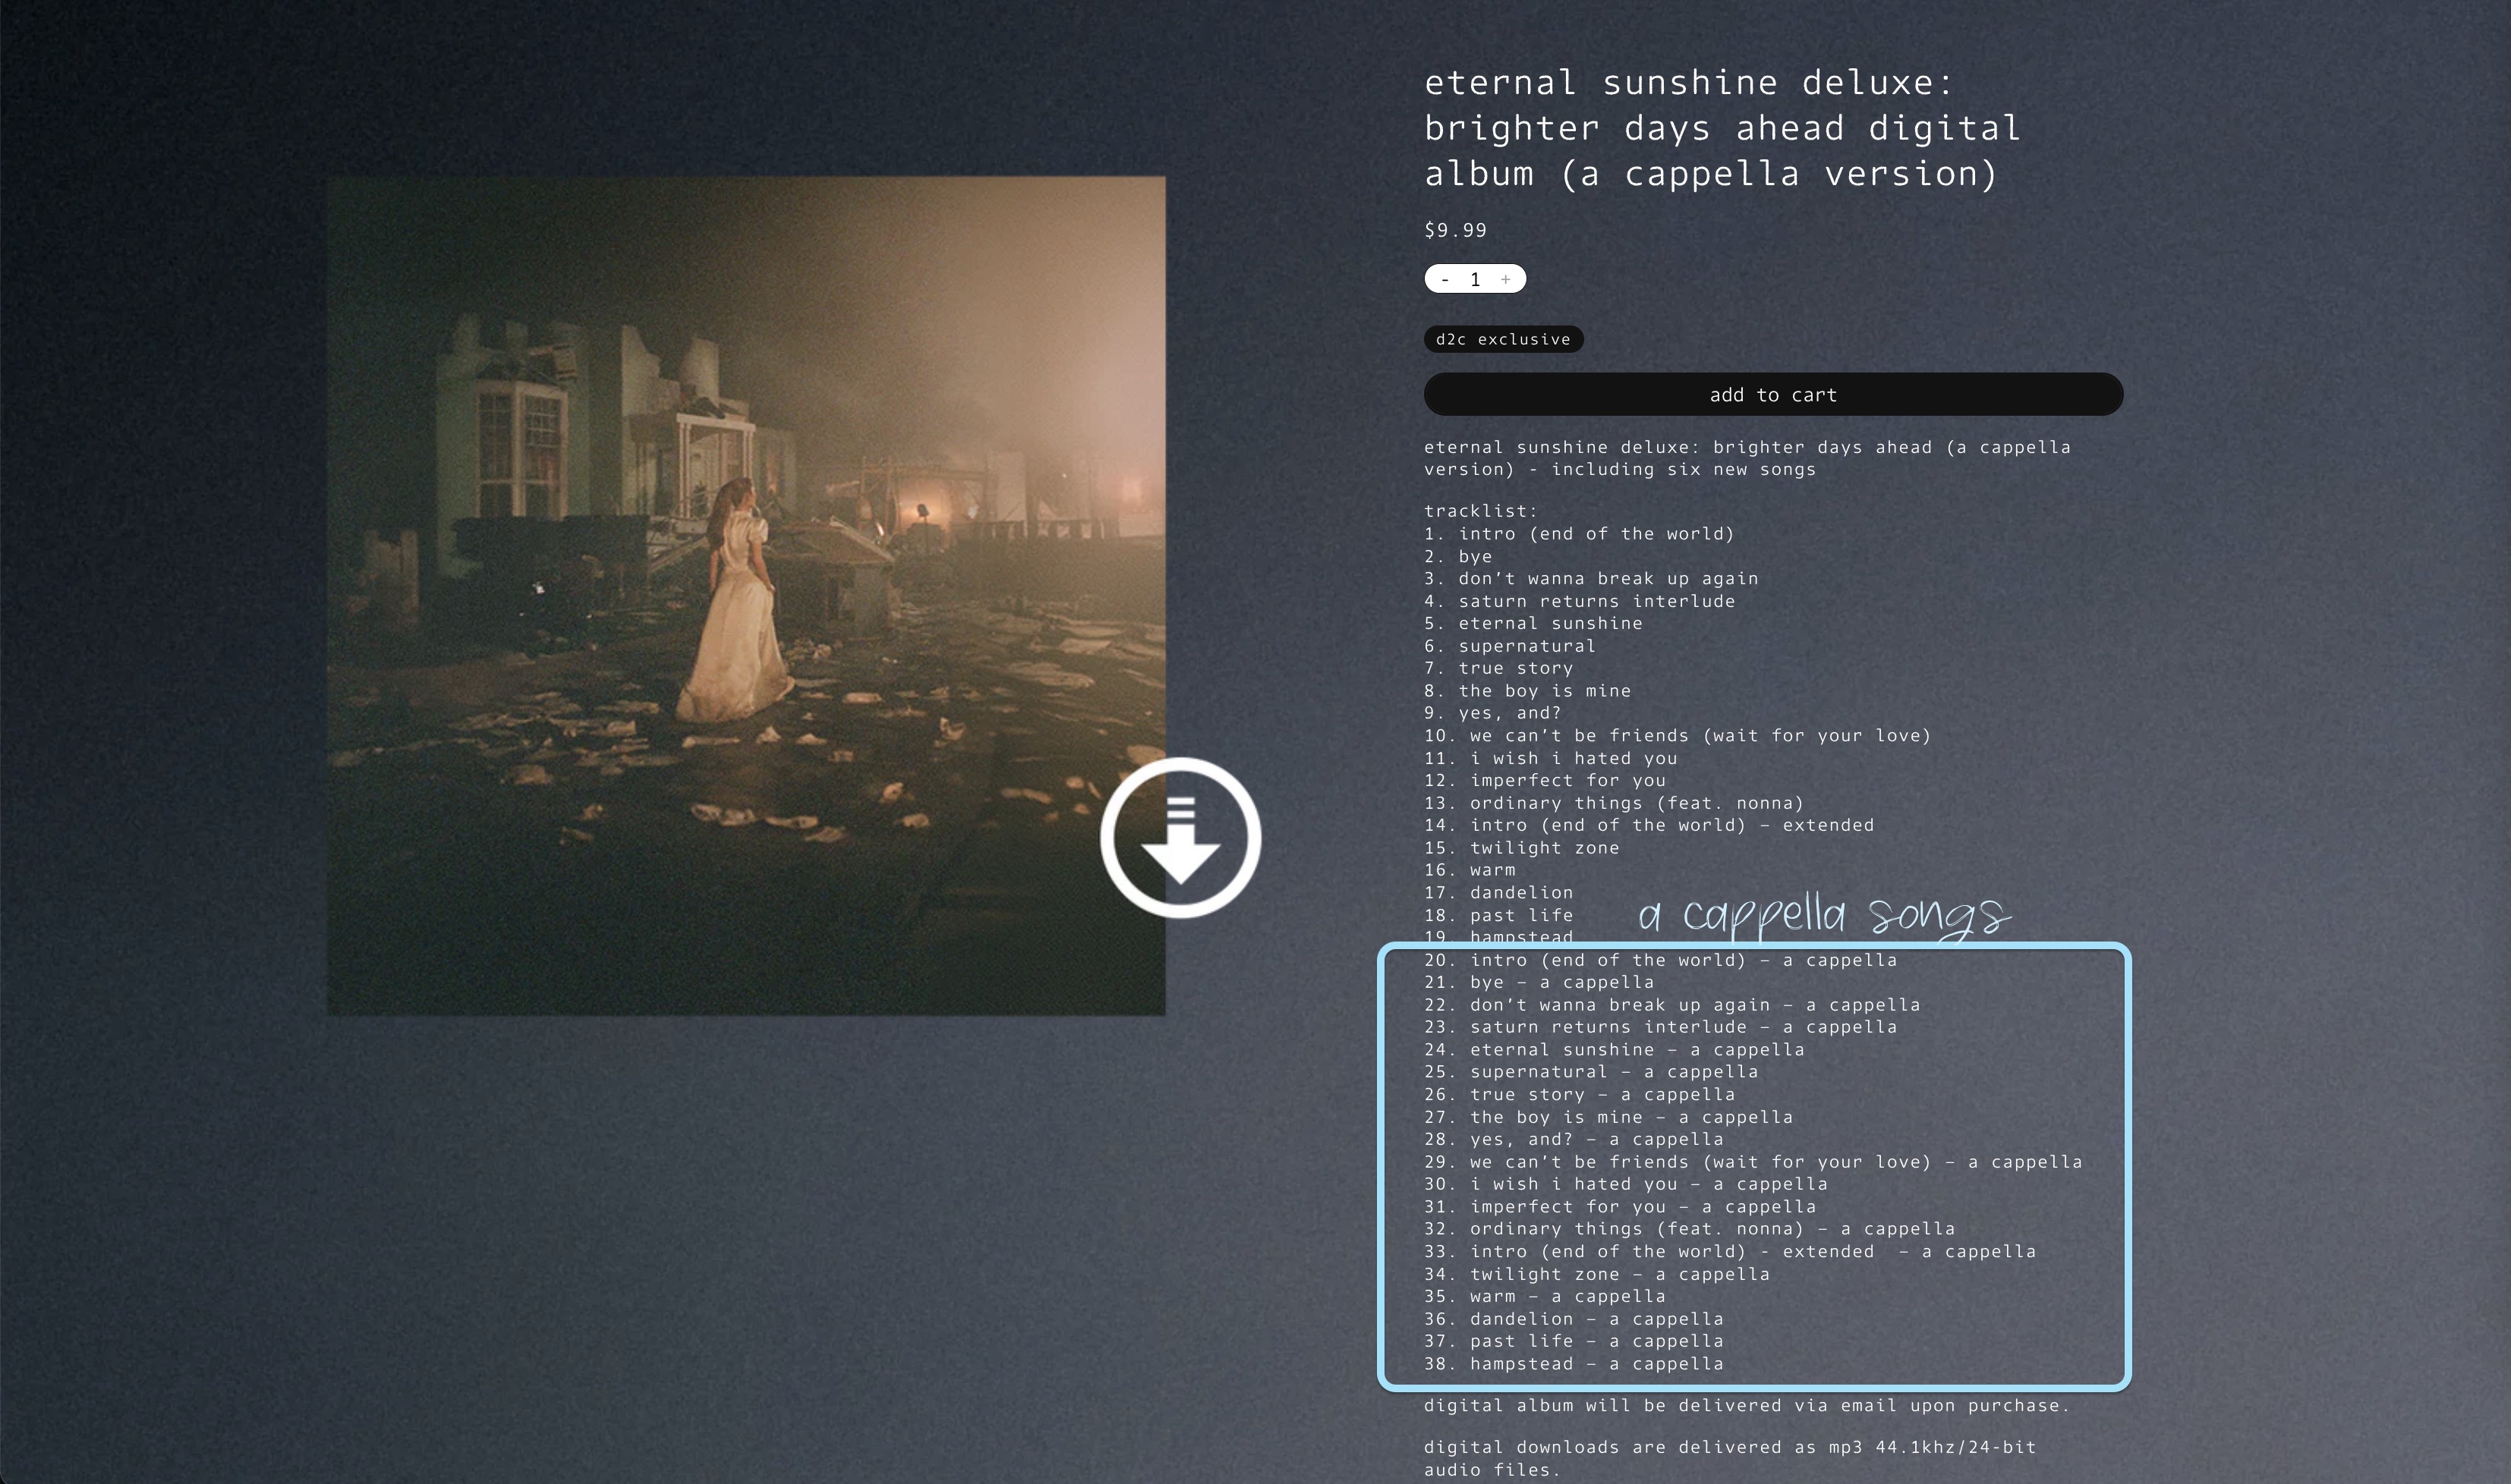Click track 38 hampstead a cappella
This screenshot has width=2511, height=1484.
click(1574, 1364)
